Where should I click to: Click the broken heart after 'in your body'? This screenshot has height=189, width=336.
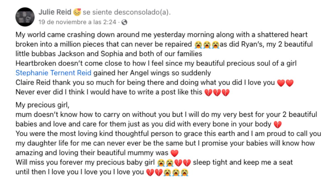pos(277,124)
